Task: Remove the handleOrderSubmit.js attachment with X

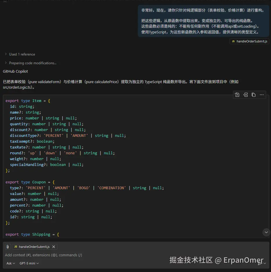Action: 54,247
